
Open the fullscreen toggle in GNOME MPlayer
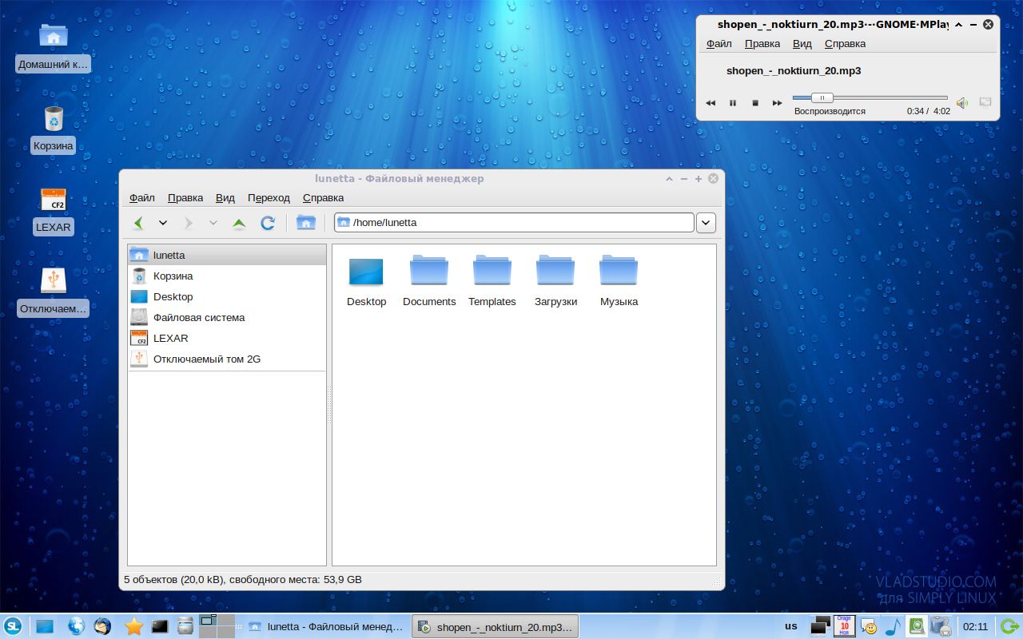pyautogui.click(x=985, y=103)
